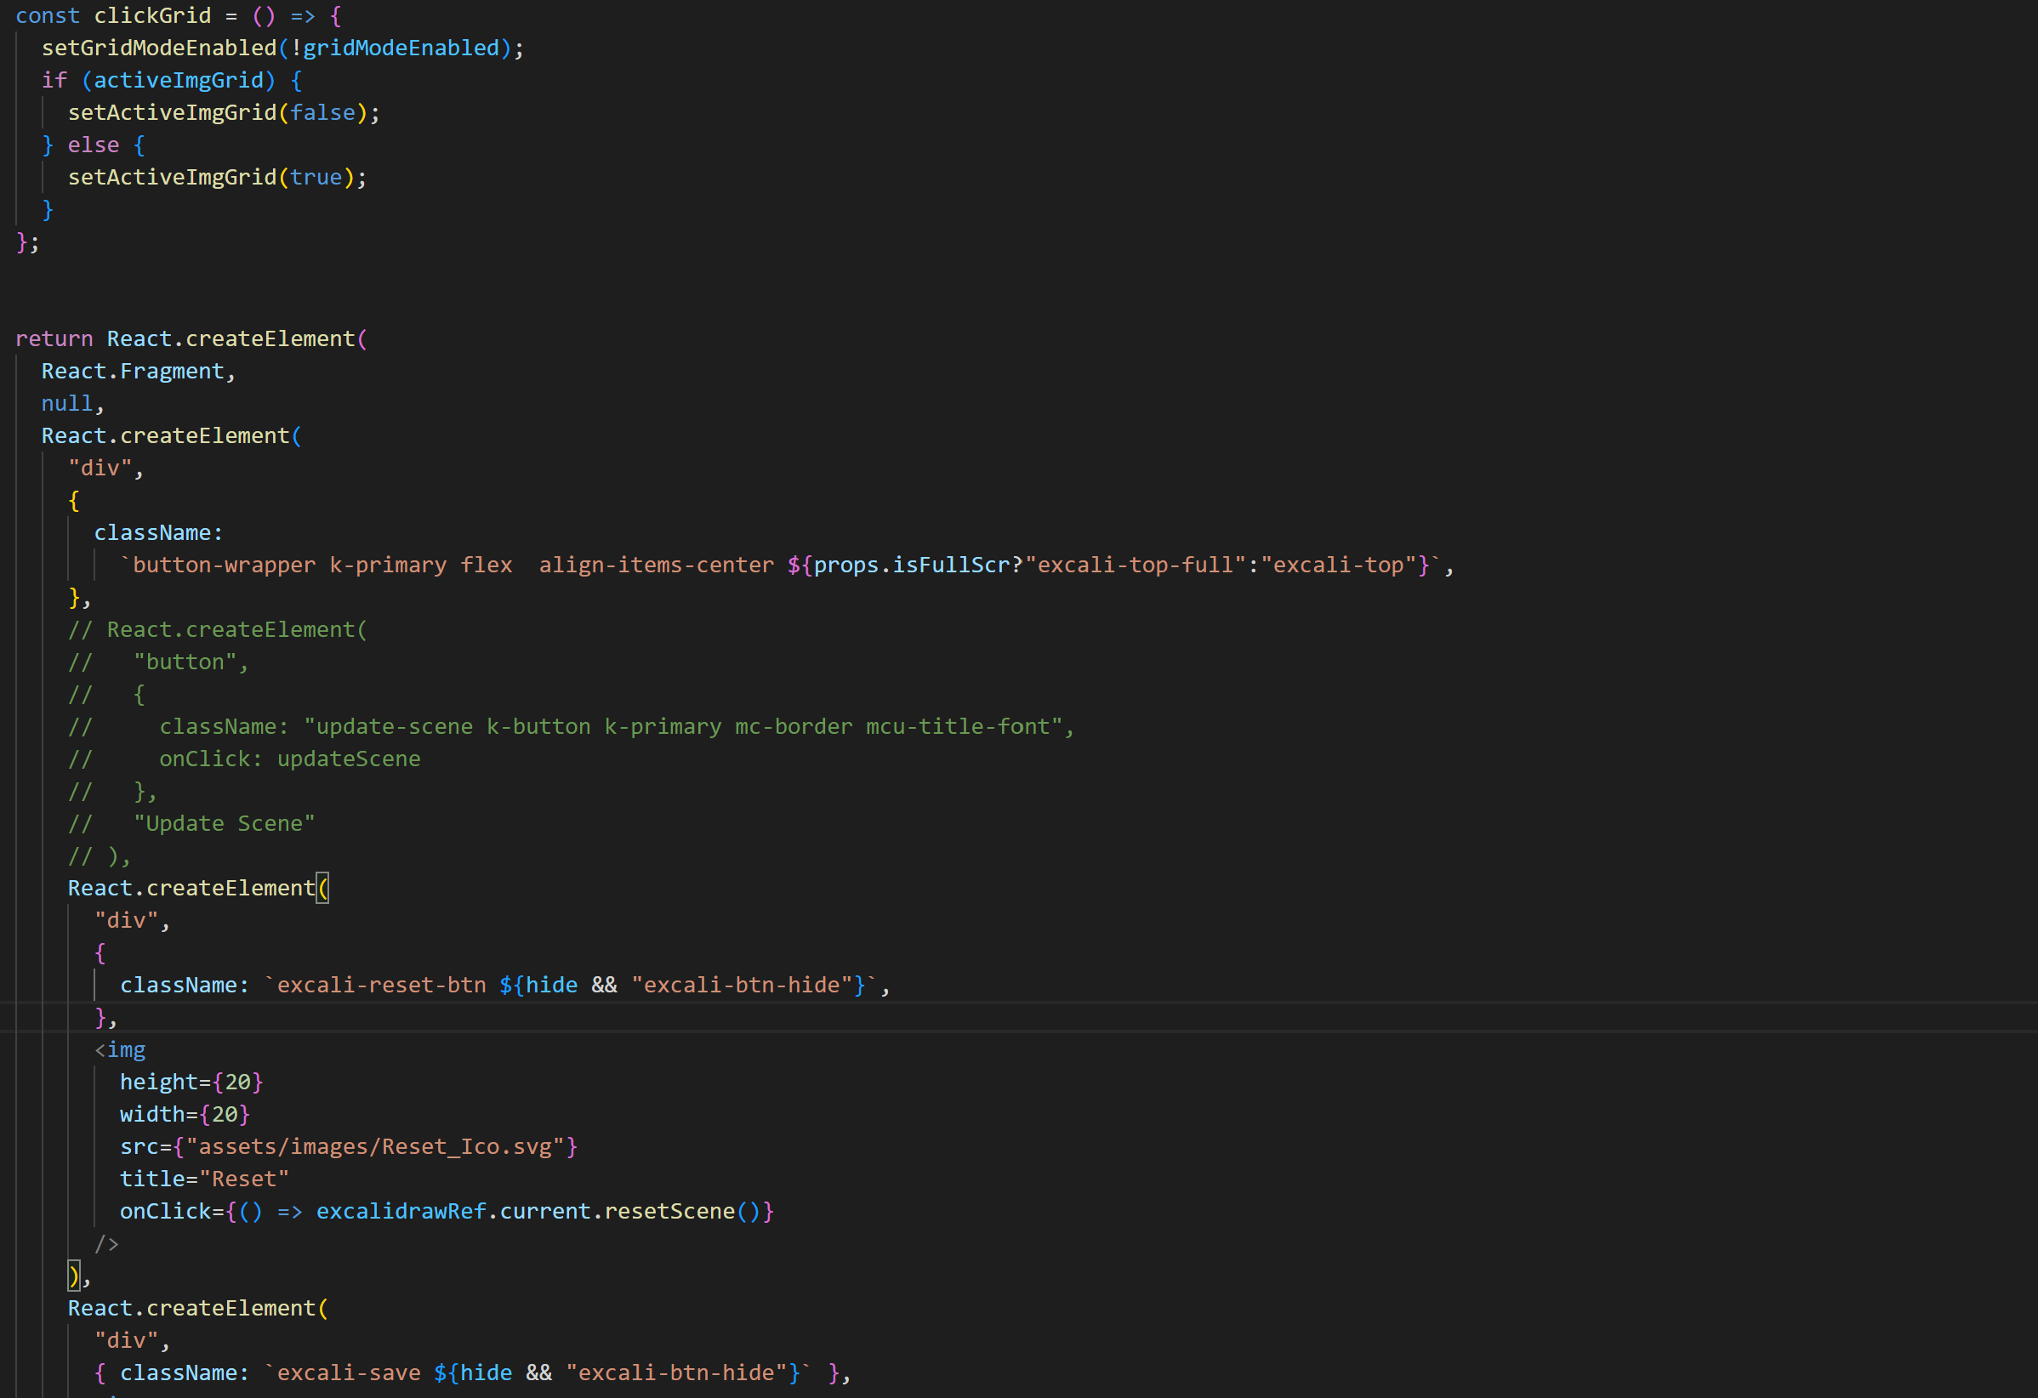Click the img JSX tag
Image resolution: width=2038 pixels, height=1398 pixels.
click(121, 1049)
